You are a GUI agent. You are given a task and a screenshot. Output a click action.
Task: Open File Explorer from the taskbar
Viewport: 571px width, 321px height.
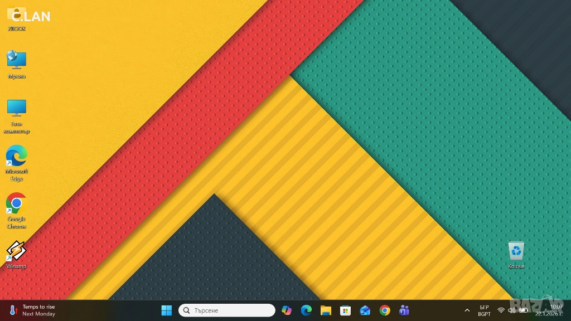(326, 310)
